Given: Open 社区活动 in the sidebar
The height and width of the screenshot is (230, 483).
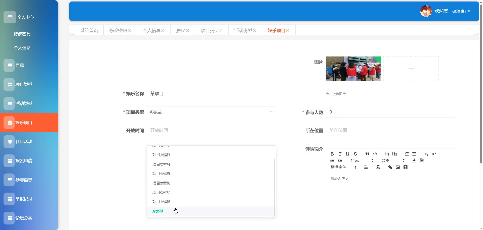Looking at the screenshot, I should [x=24, y=142].
